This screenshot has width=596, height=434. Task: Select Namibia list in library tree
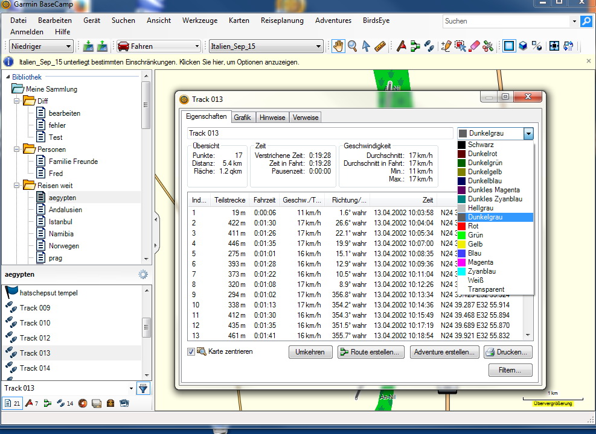click(61, 234)
